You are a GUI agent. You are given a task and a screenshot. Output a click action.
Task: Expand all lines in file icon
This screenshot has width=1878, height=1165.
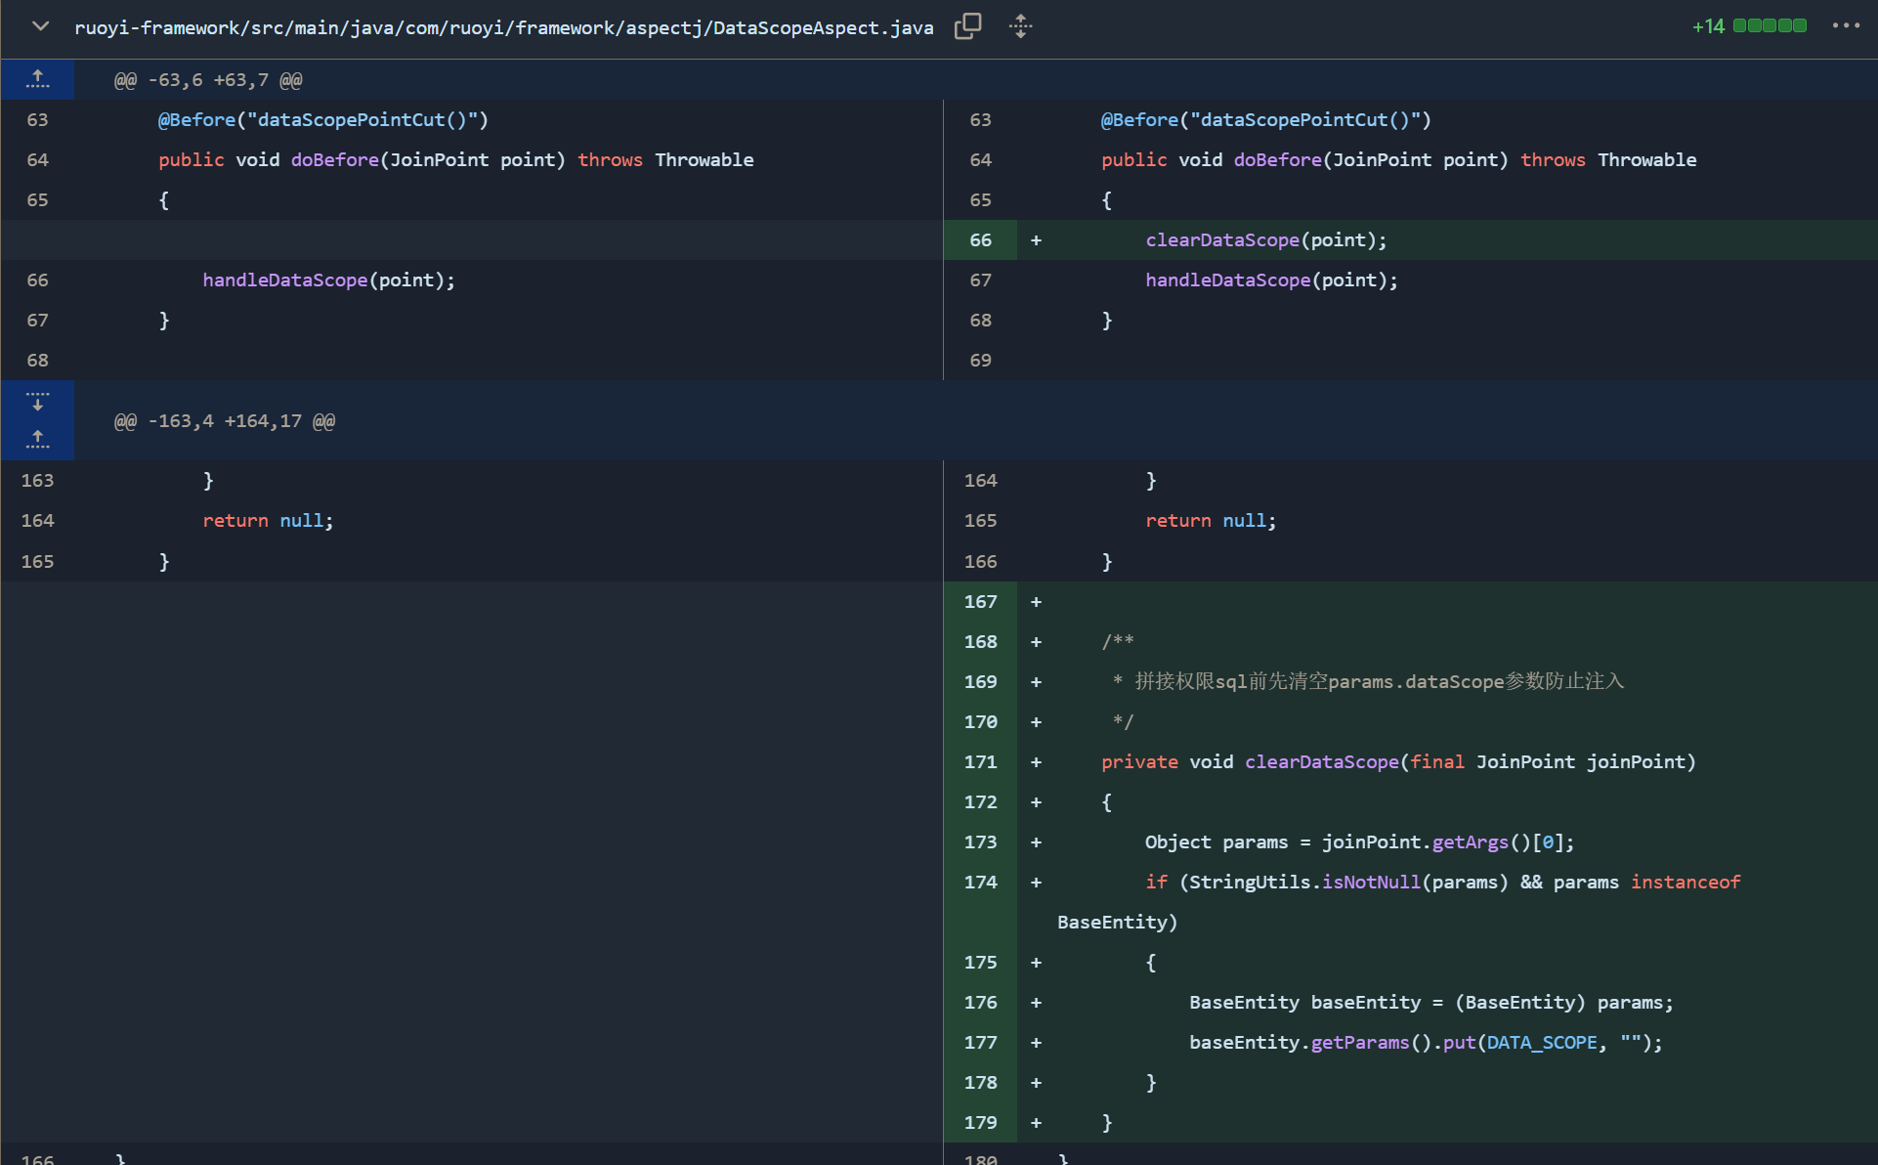pos(1020,26)
